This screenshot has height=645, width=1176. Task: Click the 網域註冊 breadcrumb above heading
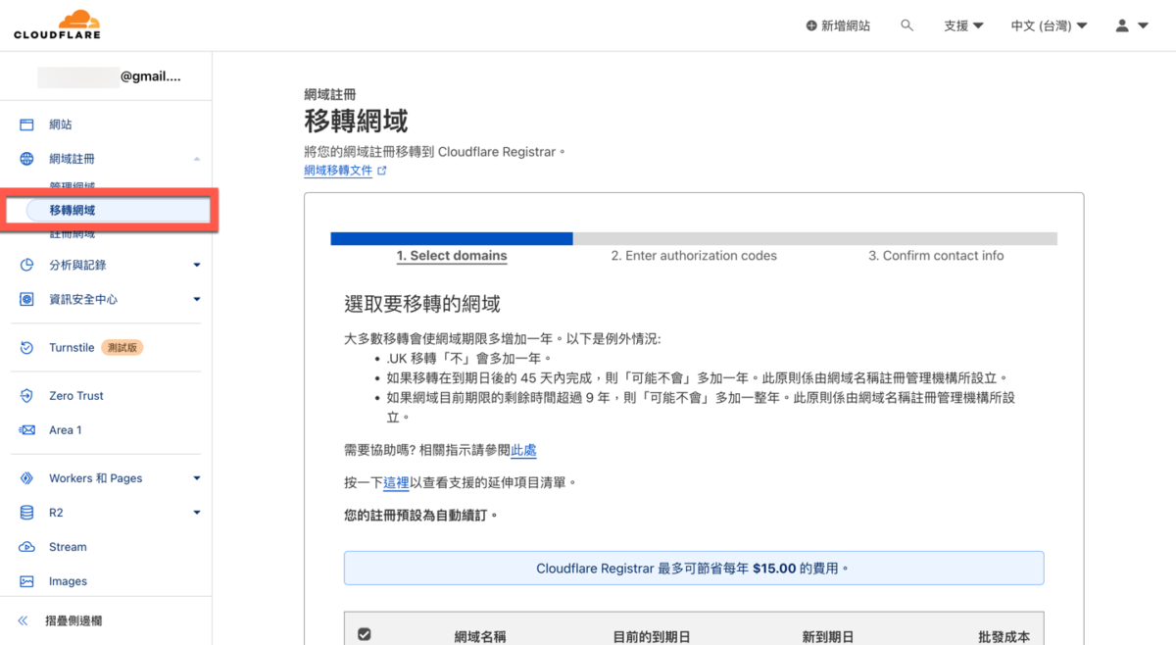330,95
